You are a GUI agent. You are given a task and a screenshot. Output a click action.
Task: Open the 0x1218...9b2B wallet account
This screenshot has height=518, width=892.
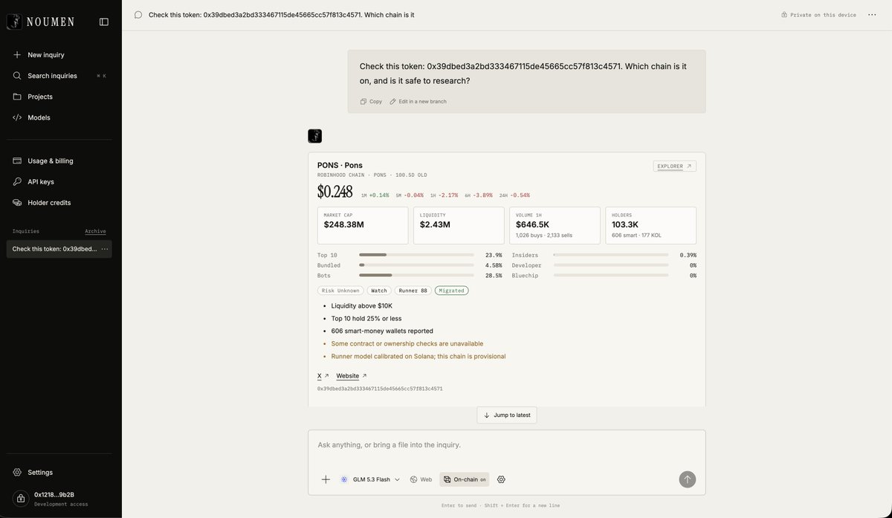coord(61,499)
